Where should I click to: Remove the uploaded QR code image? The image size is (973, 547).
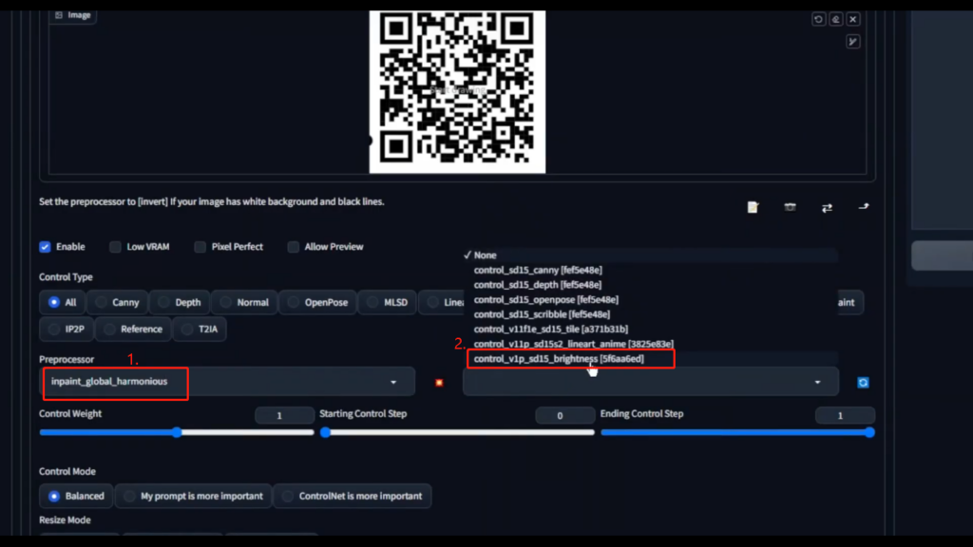click(x=853, y=19)
